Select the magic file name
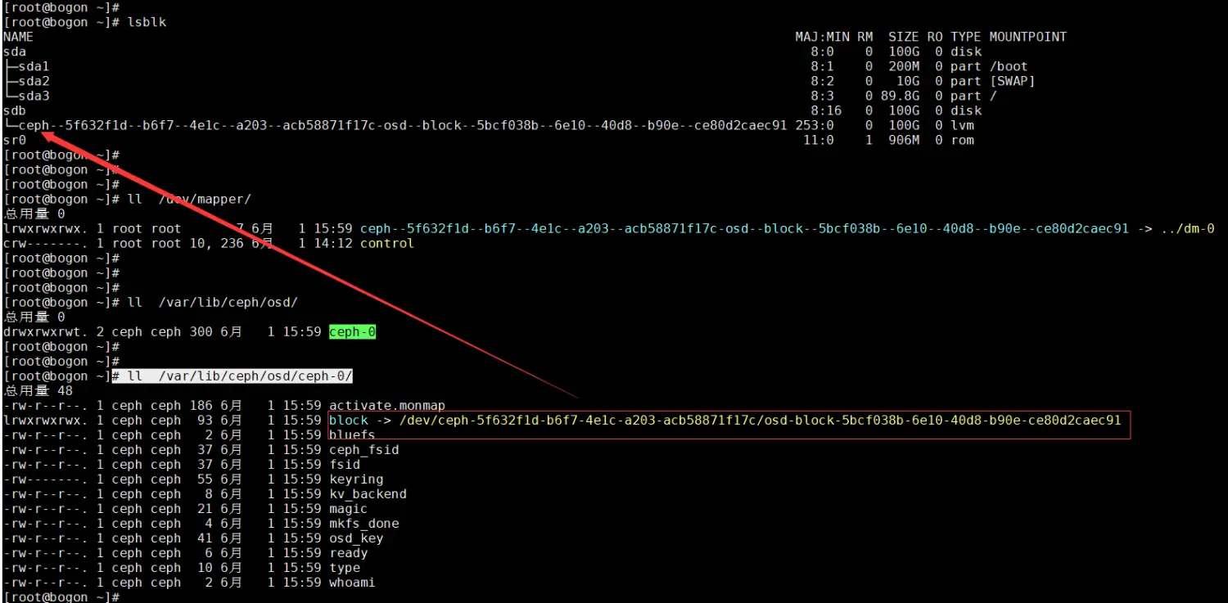 click(349, 508)
